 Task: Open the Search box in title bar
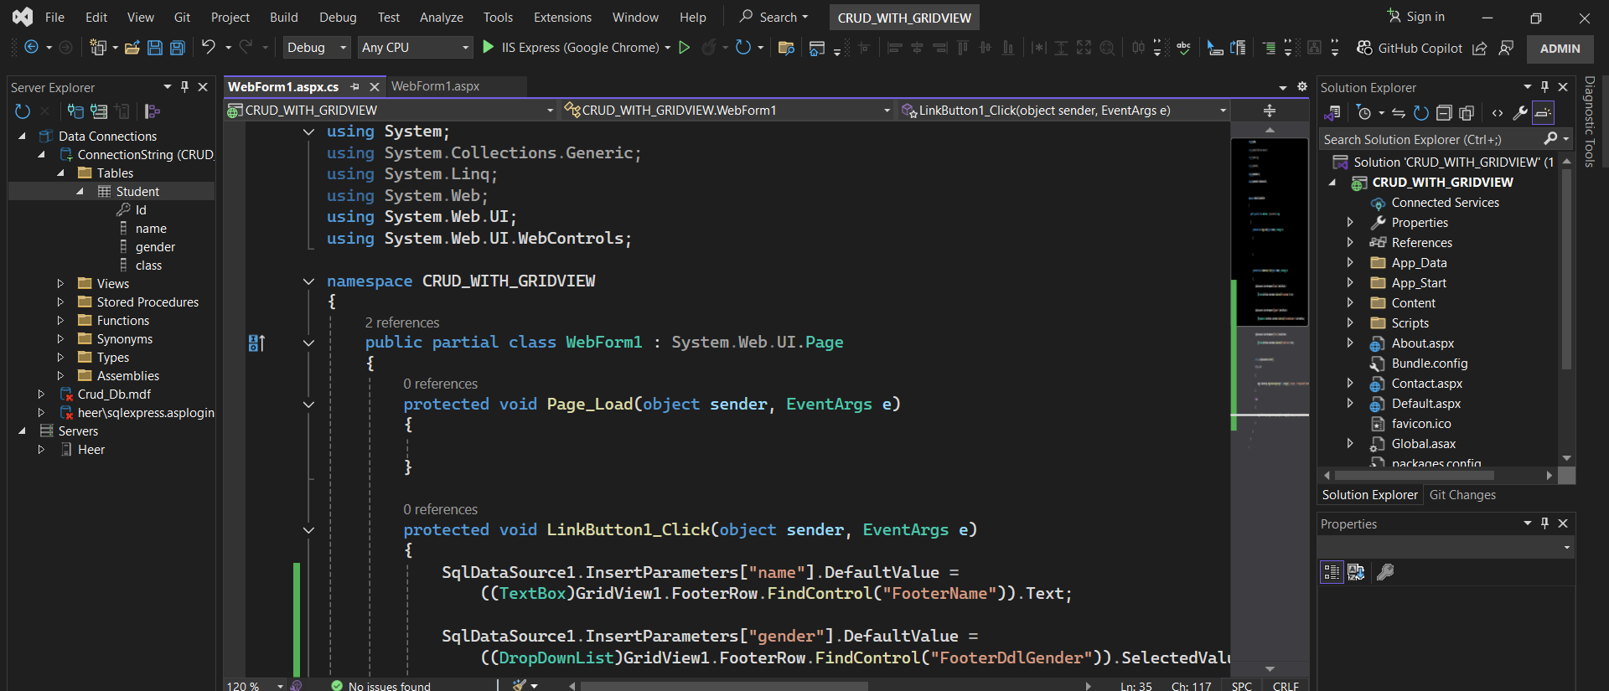click(x=773, y=17)
